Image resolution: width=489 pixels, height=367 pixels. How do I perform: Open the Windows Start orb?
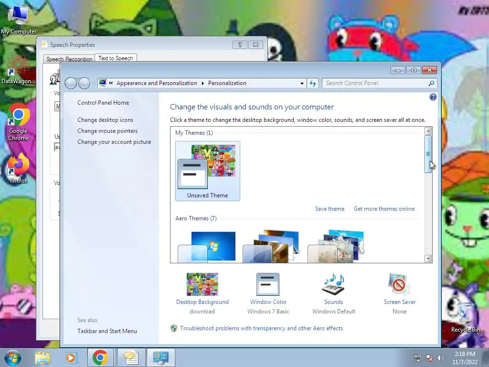tap(12, 357)
